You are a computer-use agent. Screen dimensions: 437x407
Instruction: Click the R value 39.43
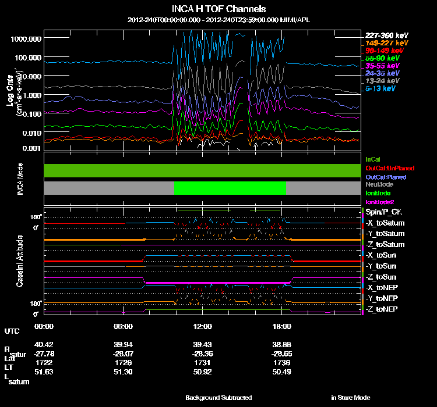[202, 344]
